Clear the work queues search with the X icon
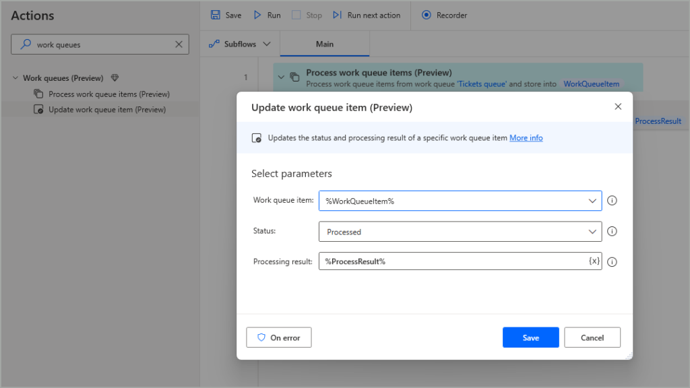 click(x=179, y=44)
